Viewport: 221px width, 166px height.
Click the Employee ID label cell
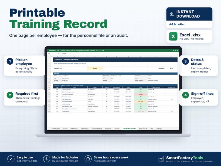tap(58, 68)
